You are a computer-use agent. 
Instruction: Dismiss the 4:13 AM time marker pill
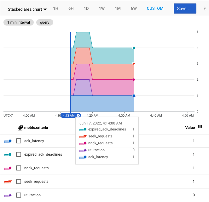pyautogui.click(x=78, y=115)
